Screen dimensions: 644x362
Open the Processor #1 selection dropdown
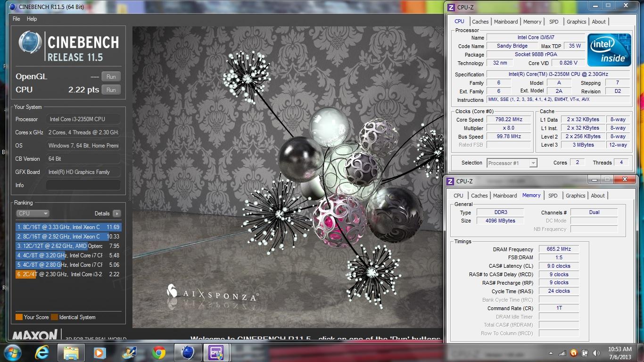512,163
